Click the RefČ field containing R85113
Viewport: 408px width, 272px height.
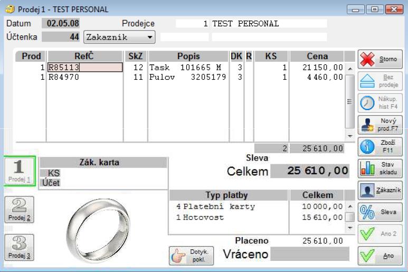84,68
